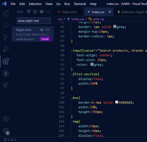Click grey color swatch on border line

pos(115,27)
